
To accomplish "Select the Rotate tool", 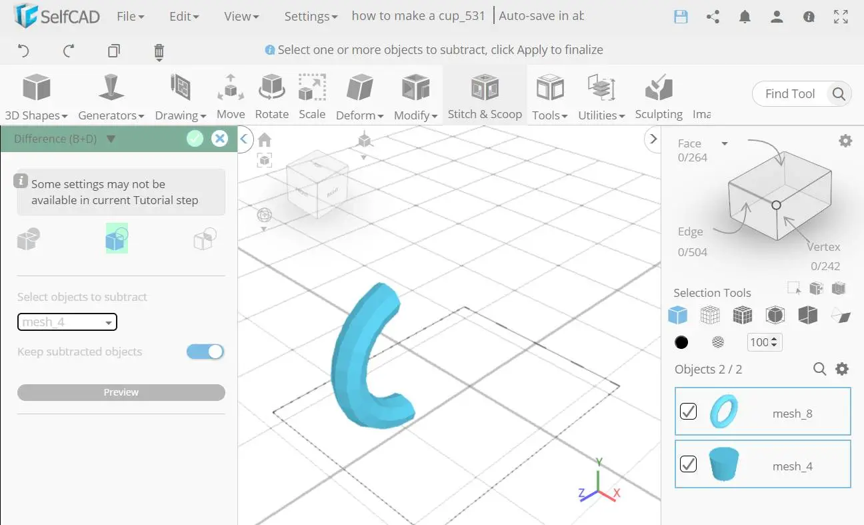I will pyautogui.click(x=272, y=97).
